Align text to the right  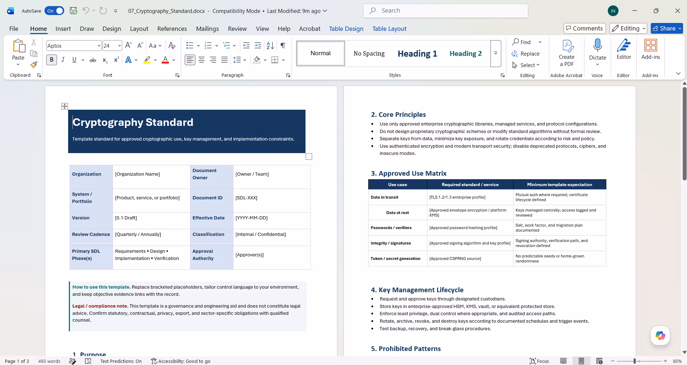pyautogui.click(x=213, y=60)
